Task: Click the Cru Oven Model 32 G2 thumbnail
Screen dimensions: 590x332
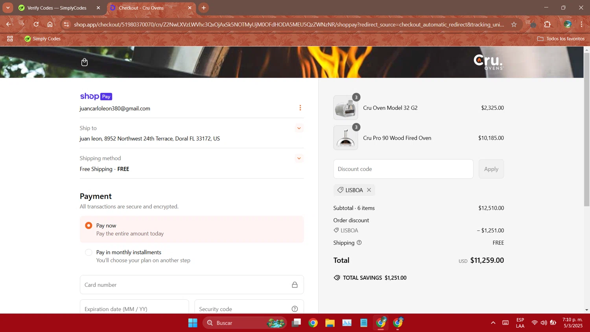Action: click(x=346, y=108)
